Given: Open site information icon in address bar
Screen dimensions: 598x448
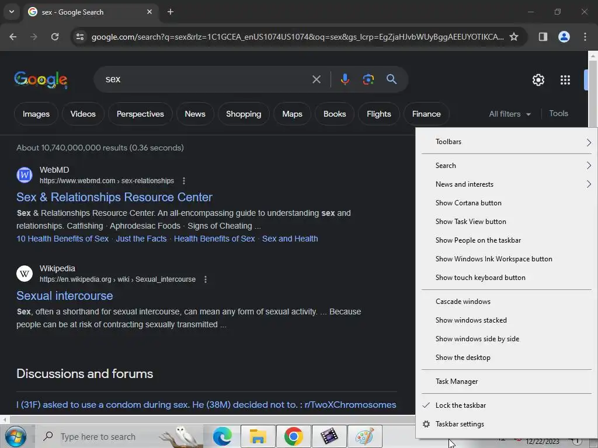Looking at the screenshot, I should (x=80, y=37).
